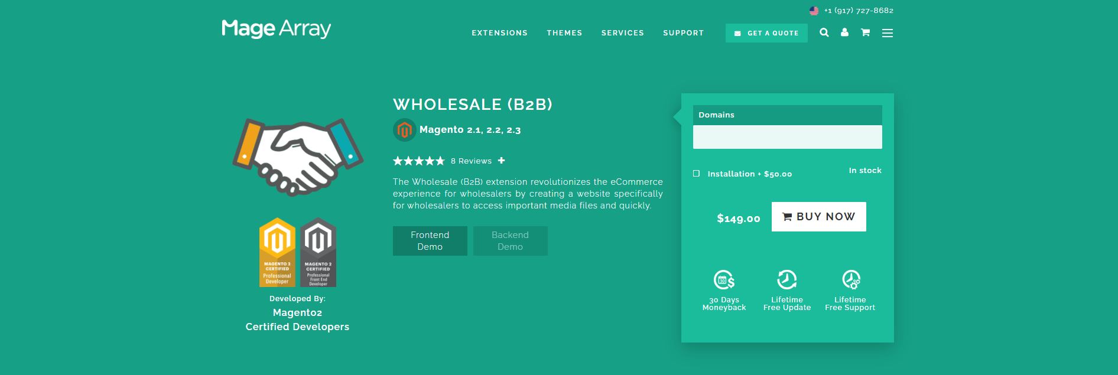Click the Lifetime Free Support icon

pyautogui.click(x=851, y=279)
